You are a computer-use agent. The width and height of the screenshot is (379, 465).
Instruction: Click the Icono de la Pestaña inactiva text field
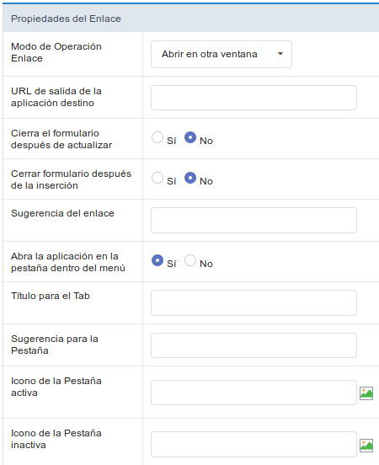pyautogui.click(x=254, y=444)
